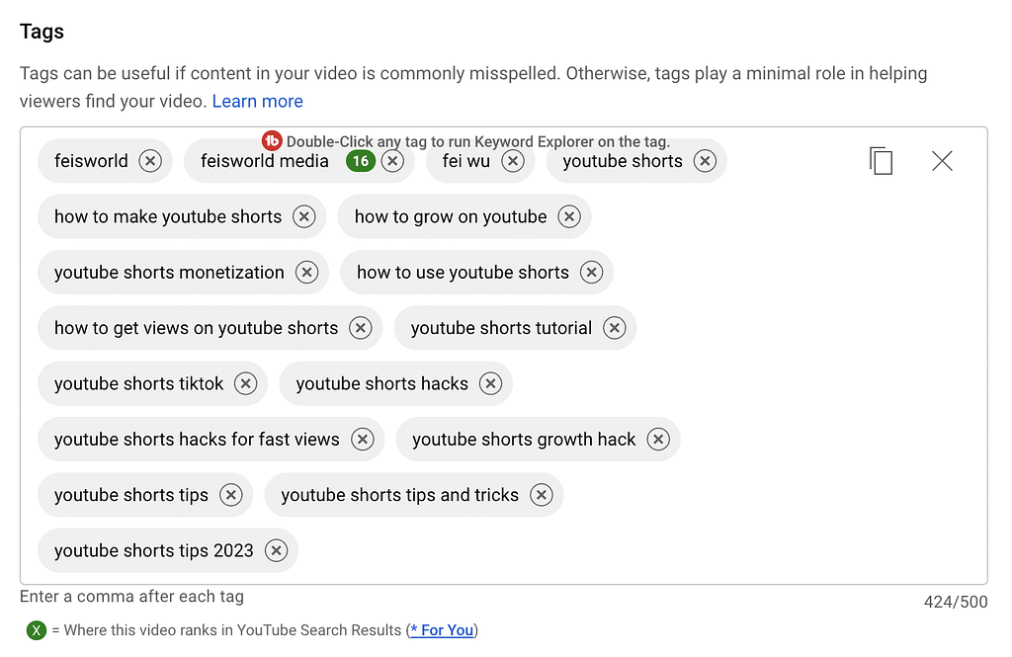This screenshot has height=657, width=1012.
Task: Remove the 'feisworld' tag
Action: point(151,160)
